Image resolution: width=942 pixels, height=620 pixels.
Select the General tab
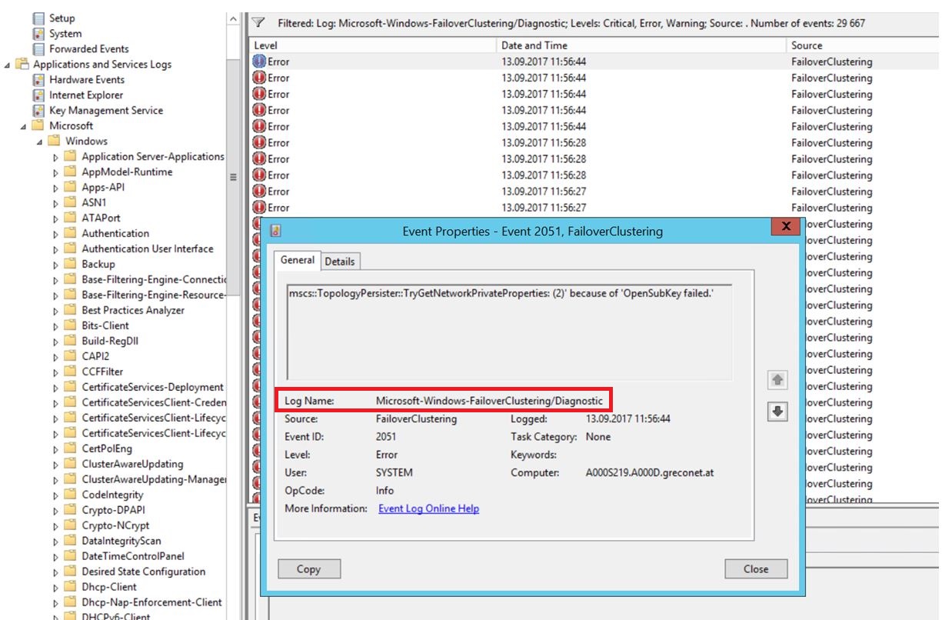pyautogui.click(x=297, y=261)
